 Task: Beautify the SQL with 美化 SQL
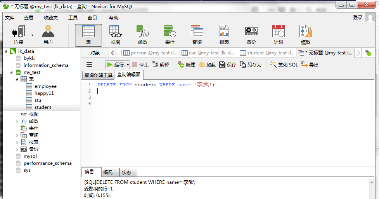coord(284,65)
